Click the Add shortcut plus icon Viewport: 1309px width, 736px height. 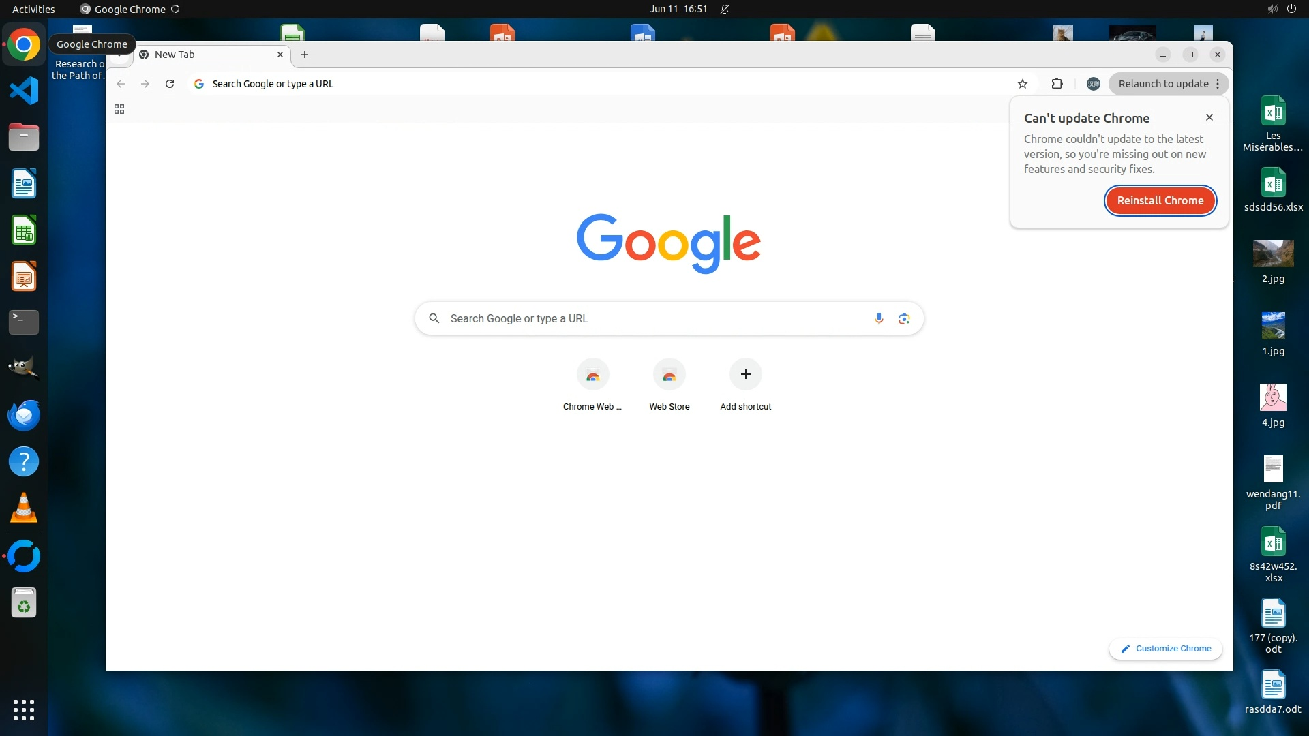pyautogui.click(x=745, y=374)
